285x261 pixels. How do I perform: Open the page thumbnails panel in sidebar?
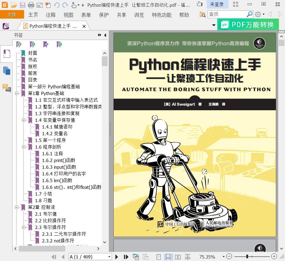(7, 71)
